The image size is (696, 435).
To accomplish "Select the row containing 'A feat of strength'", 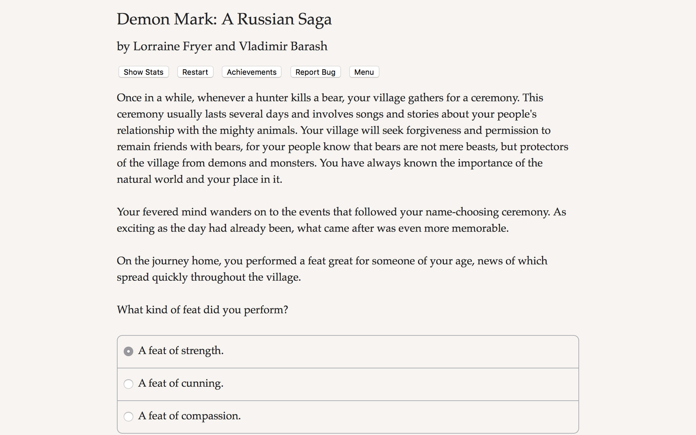I will (348, 351).
